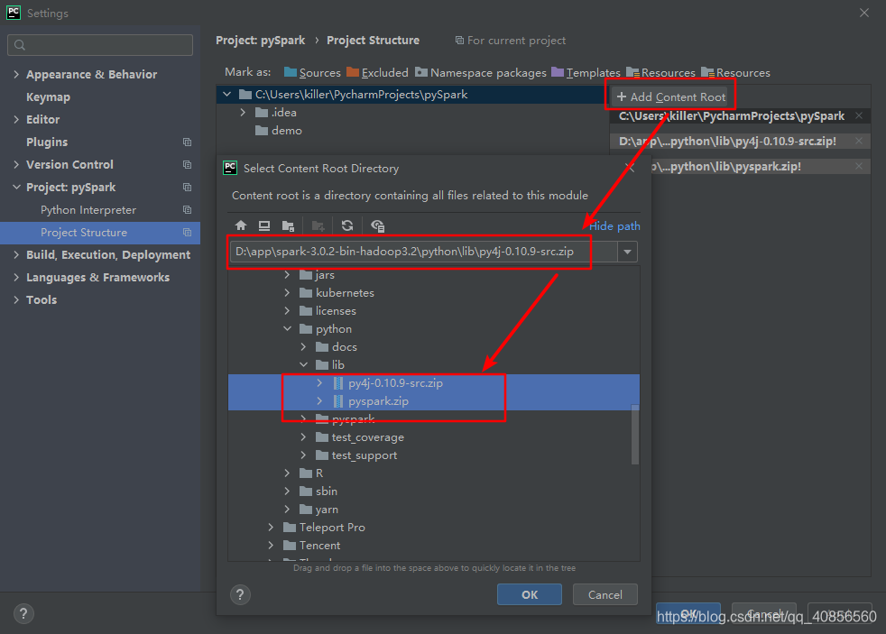
Task: Expand .idea folder in project tree
Action: [x=243, y=113]
